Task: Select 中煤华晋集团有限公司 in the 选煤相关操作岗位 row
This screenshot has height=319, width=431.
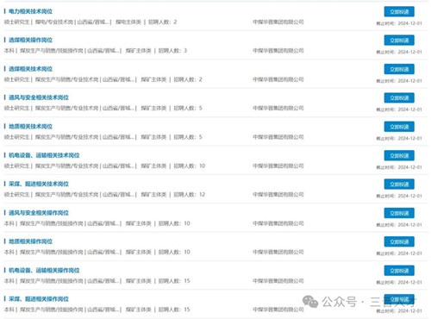Action: click(278, 51)
